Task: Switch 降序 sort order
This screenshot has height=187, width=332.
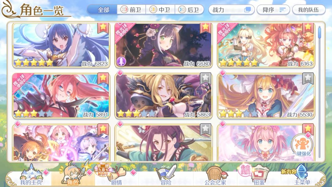Action: (x=274, y=10)
